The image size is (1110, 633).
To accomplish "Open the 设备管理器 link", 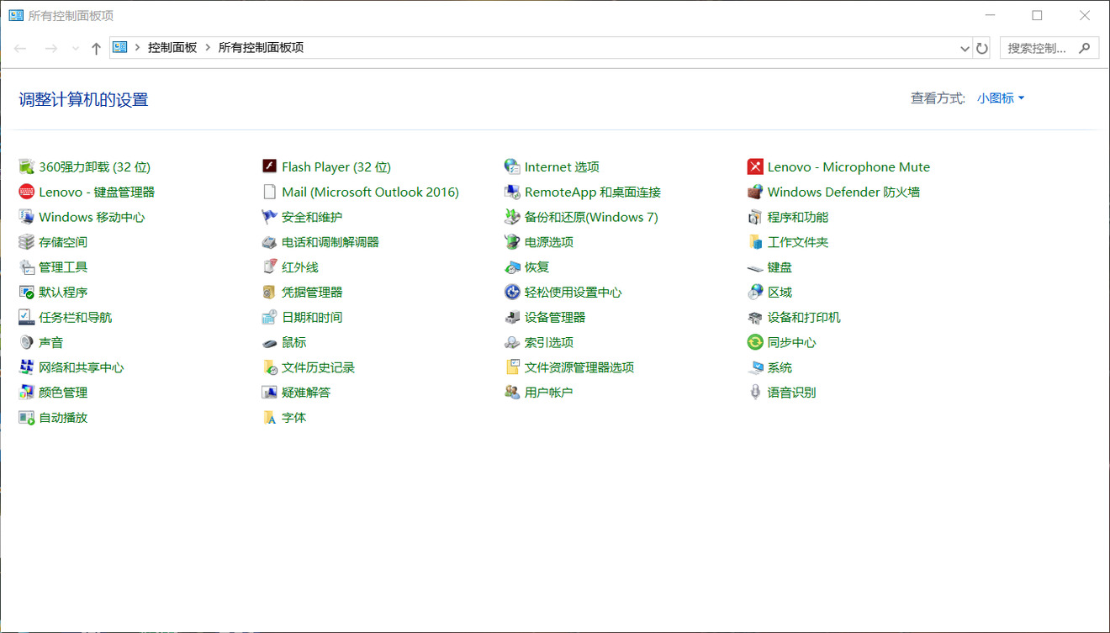I will coord(555,318).
